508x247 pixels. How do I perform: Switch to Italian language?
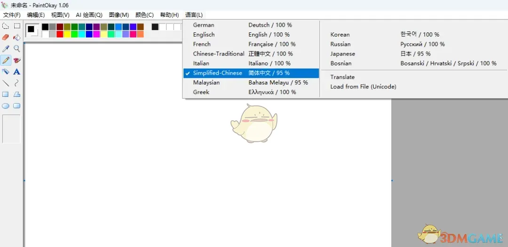(251, 63)
